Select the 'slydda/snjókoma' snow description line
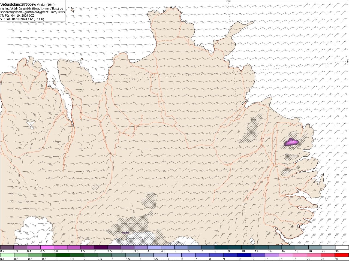The image size is (349, 261). [32, 12]
